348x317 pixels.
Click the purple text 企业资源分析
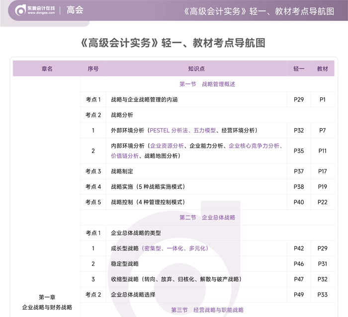[167, 146]
